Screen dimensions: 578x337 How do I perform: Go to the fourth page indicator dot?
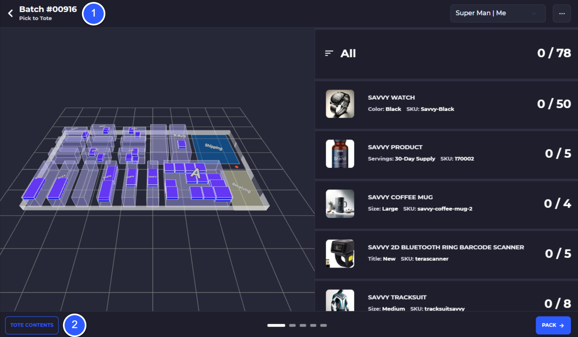[313, 325]
